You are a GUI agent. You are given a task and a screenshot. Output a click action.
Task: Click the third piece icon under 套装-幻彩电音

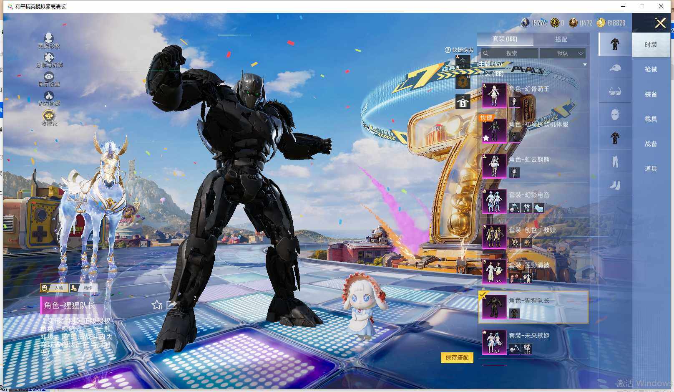tap(539, 207)
